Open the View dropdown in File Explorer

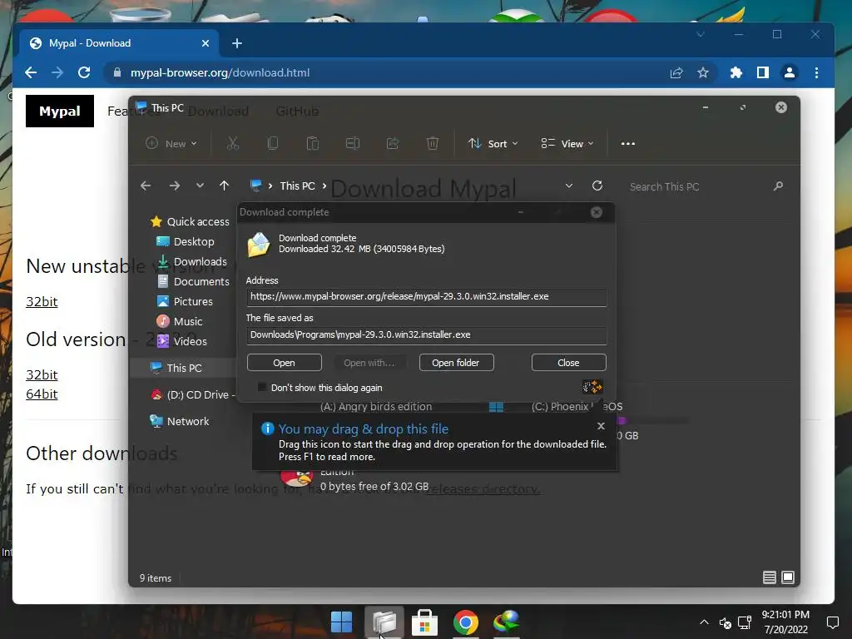tap(567, 143)
